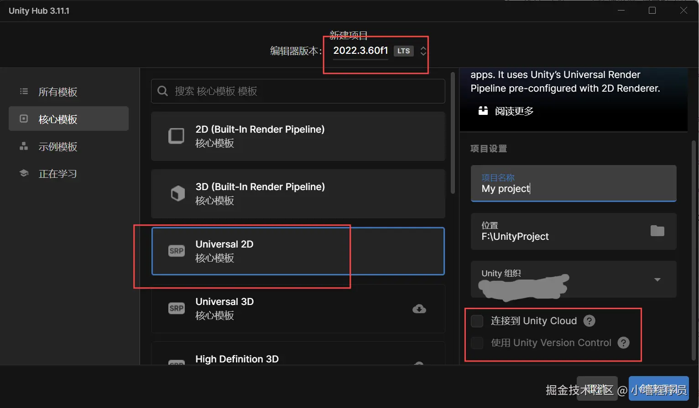The height and width of the screenshot is (408, 699).
Task: Click the SRP icon of Universal 2D
Action: coord(177,251)
